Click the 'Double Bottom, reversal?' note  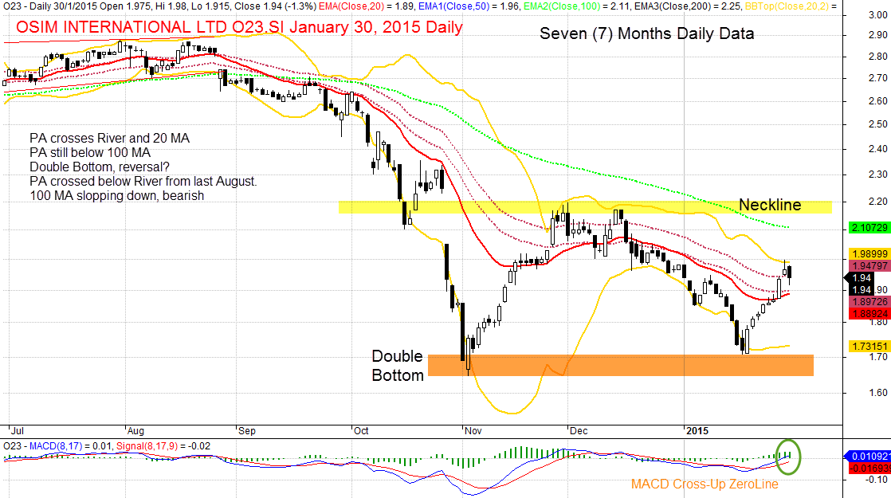coord(100,167)
